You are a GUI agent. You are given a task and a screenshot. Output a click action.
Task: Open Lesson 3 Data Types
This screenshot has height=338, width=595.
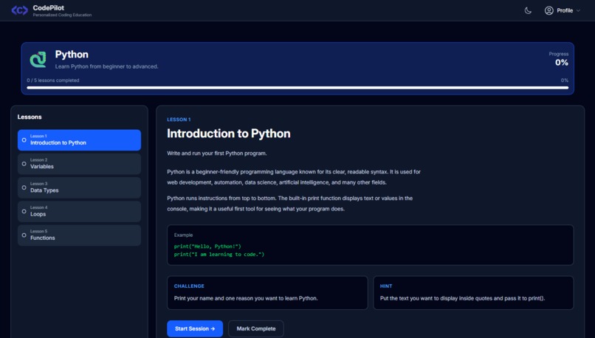79,187
